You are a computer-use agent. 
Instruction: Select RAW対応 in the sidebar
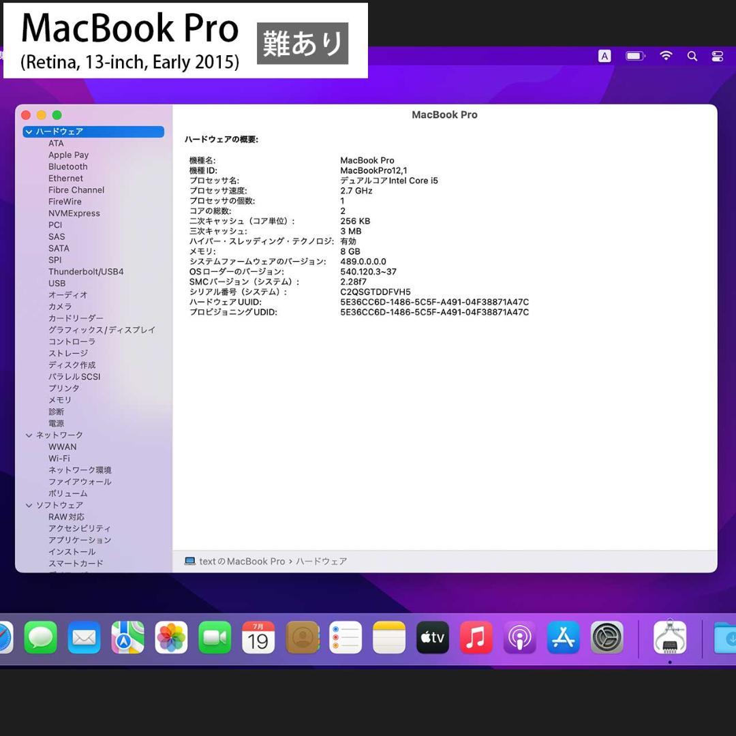coord(66,517)
